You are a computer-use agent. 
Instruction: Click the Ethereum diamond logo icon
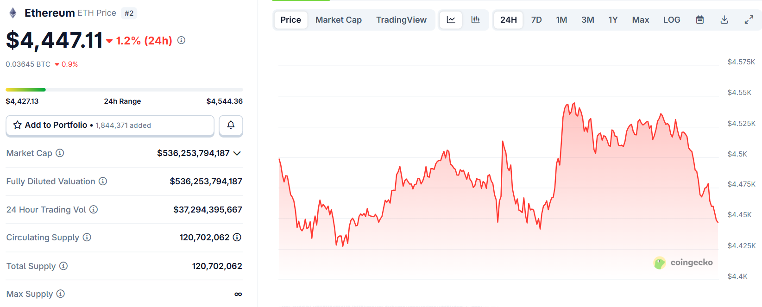[x=13, y=13]
